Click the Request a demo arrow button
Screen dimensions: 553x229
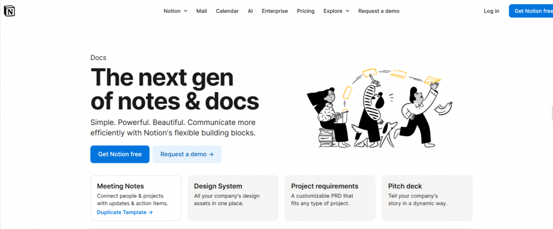click(x=187, y=154)
